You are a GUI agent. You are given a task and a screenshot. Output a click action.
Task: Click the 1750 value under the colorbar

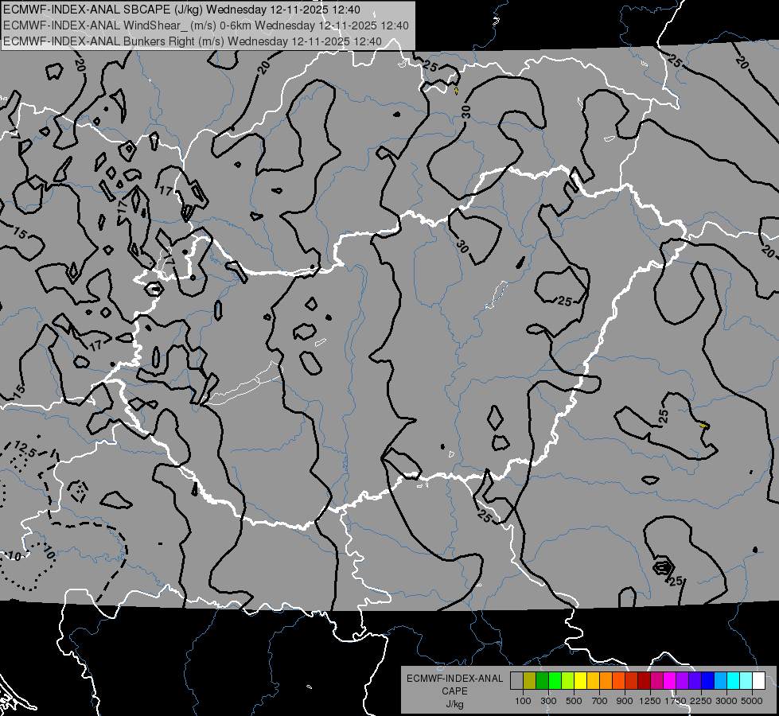(x=676, y=701)
